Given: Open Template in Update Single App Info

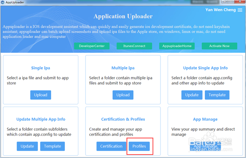Looking at the screenshot, I should point(217,95).
